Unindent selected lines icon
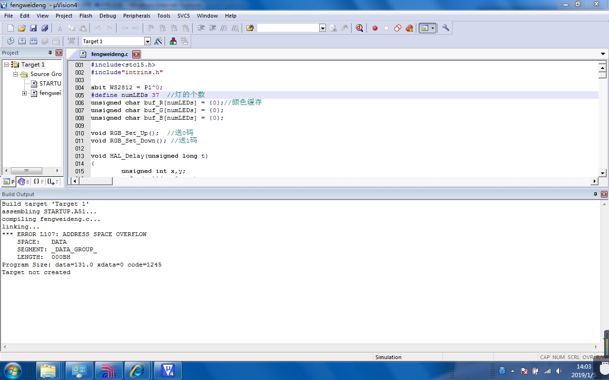The image size is (609, 380). (212, 28)
